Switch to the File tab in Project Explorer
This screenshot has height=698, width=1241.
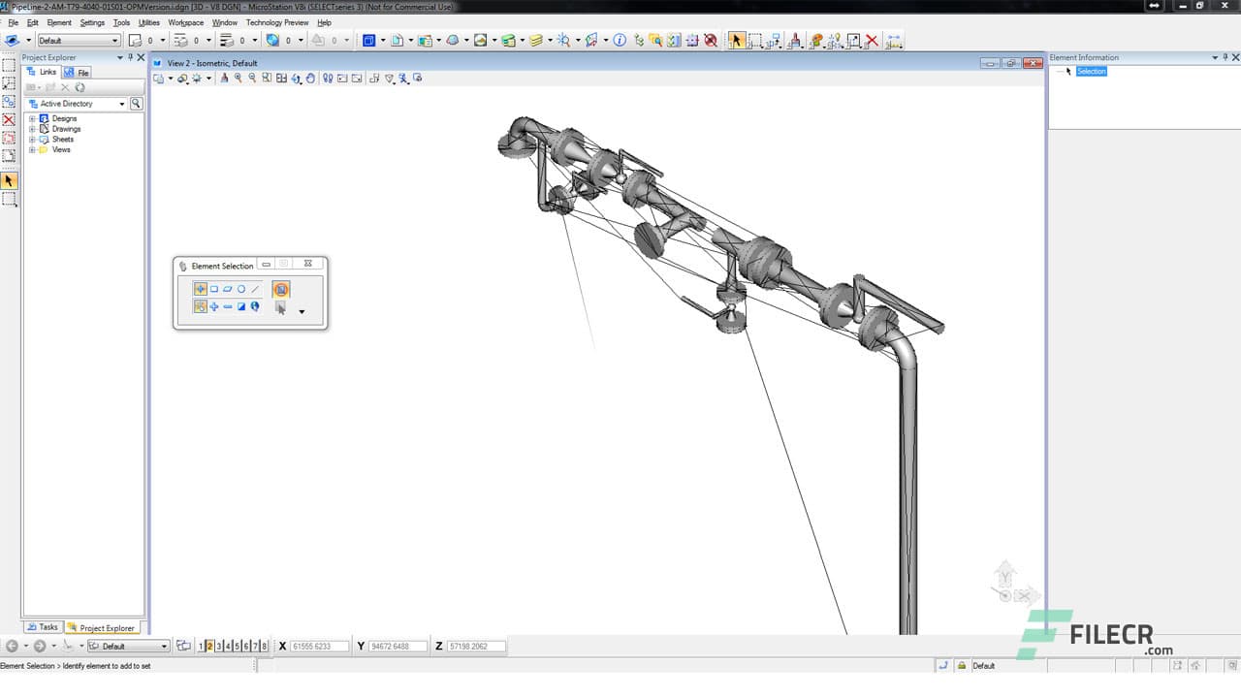[78, 73]
